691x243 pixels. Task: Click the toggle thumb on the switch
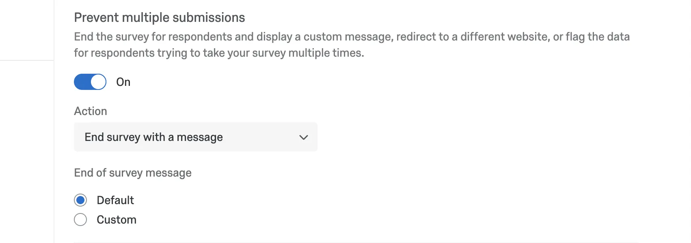[x=97, y=81]
